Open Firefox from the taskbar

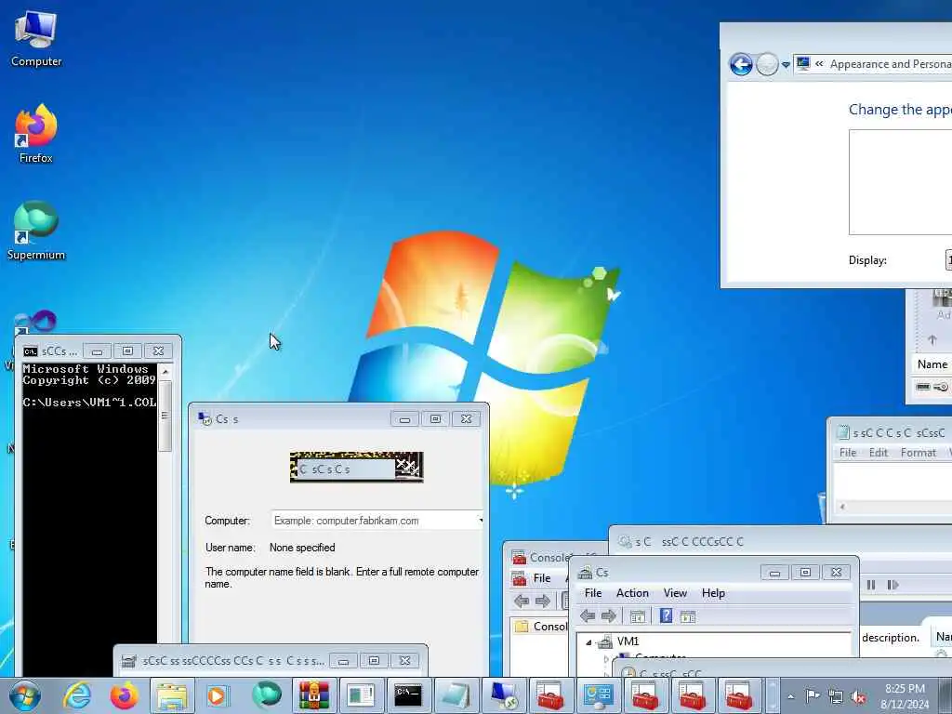point(124,695)
